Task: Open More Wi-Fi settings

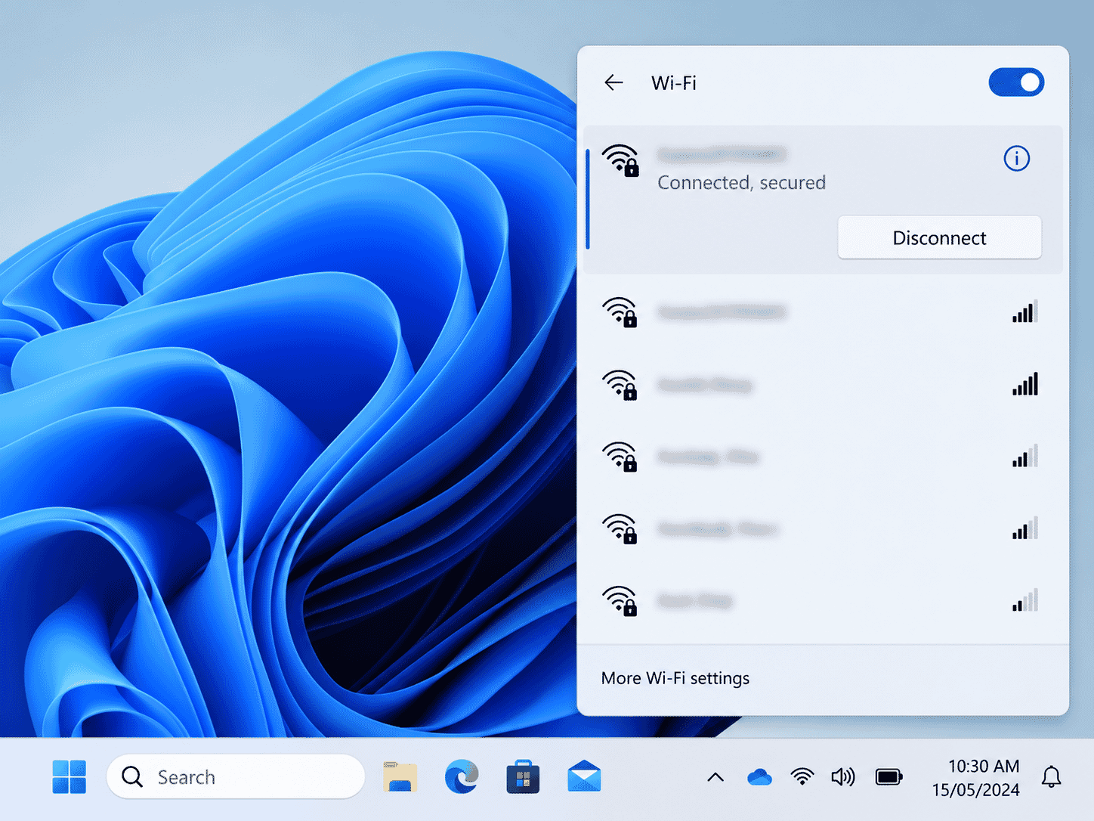Action: point(675,678)
